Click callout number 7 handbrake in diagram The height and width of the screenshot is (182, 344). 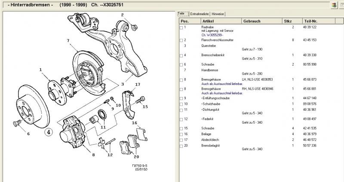68,40
